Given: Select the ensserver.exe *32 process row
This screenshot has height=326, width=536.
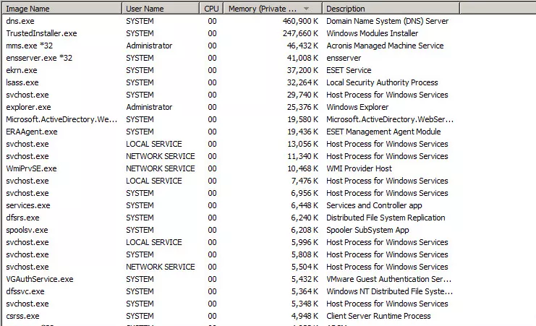Looking at the screenshot, I should pyautogui.click(x=231, y=58).
